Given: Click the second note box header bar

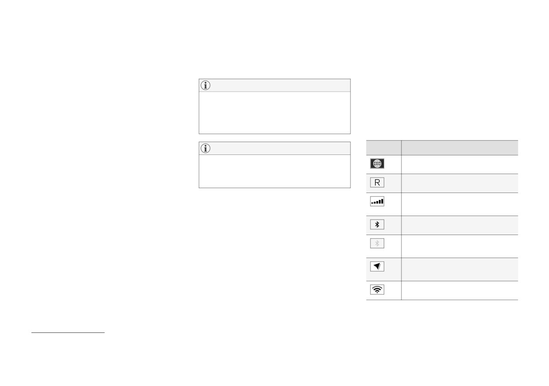Looking at the screenshot, I should click(275, 148).
